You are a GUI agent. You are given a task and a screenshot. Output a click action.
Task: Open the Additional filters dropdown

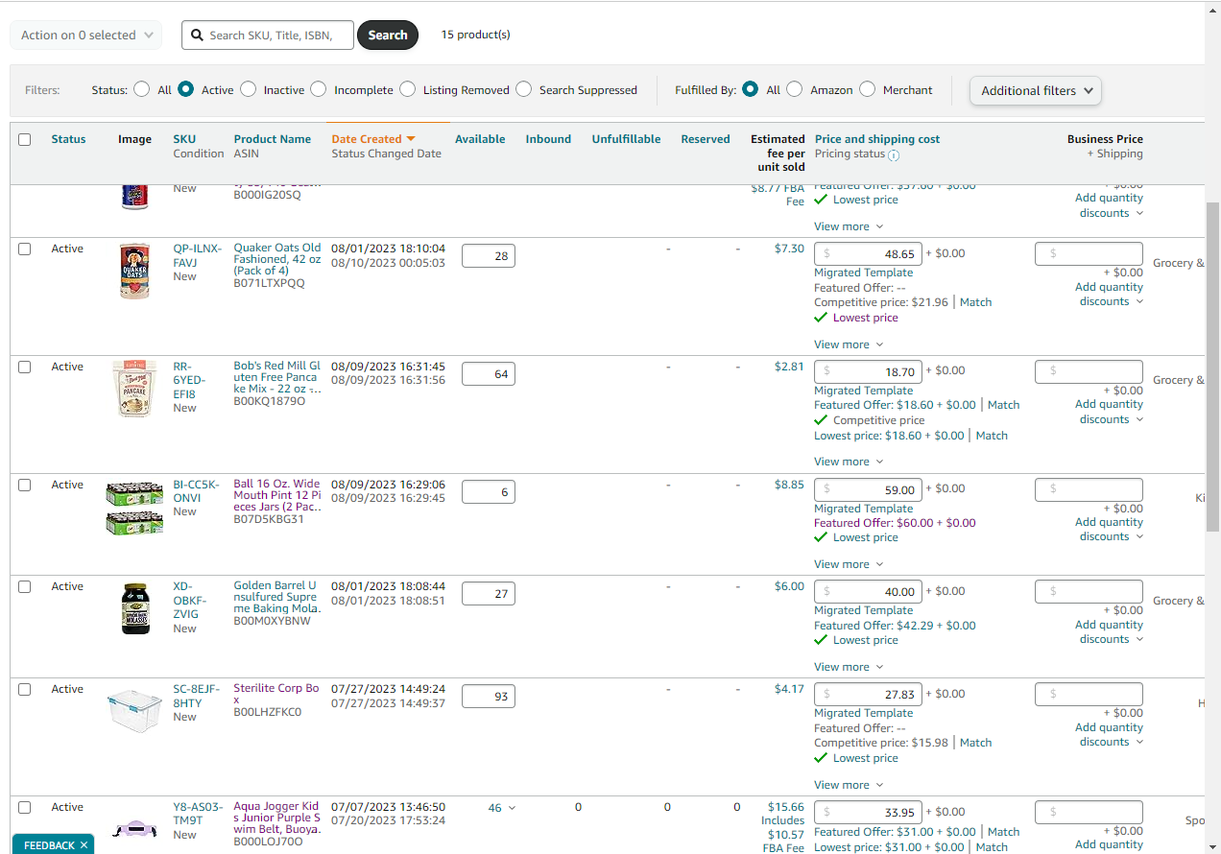pyautogui.click(x=1036, y=90)
